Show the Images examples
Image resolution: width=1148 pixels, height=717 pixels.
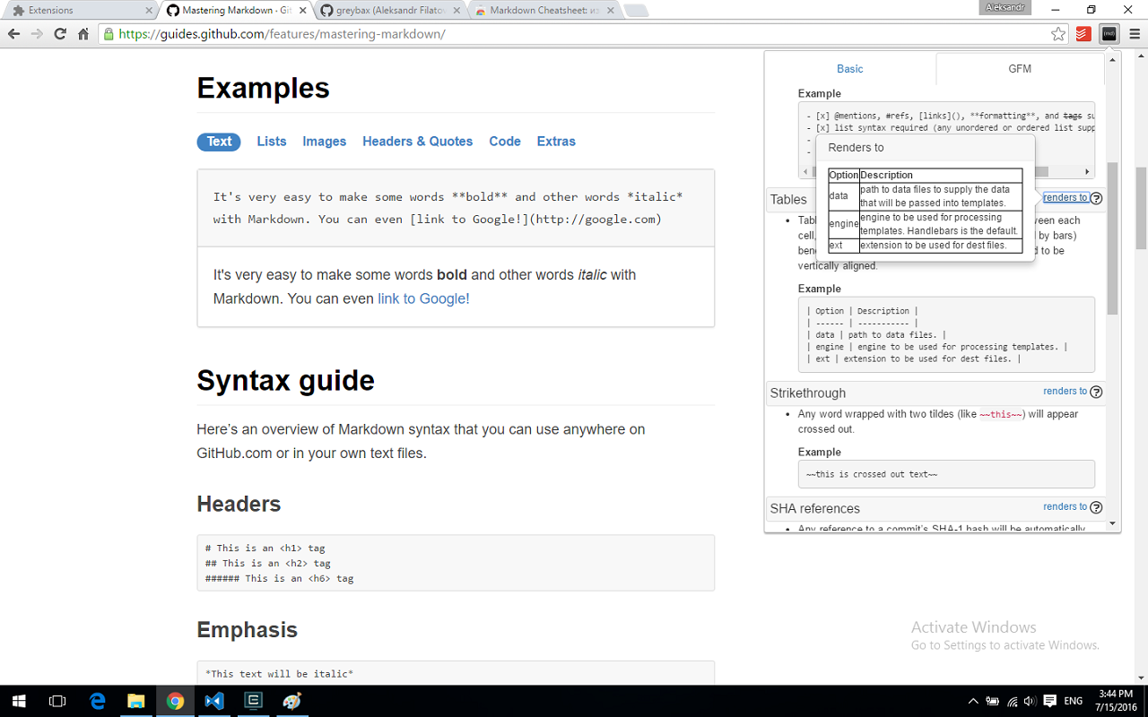[x=325, y=142]
